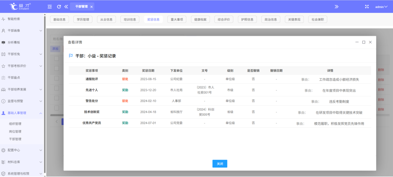Click the 通报批评 row name
The image size is (393, 177).
(x=92, y=79)
